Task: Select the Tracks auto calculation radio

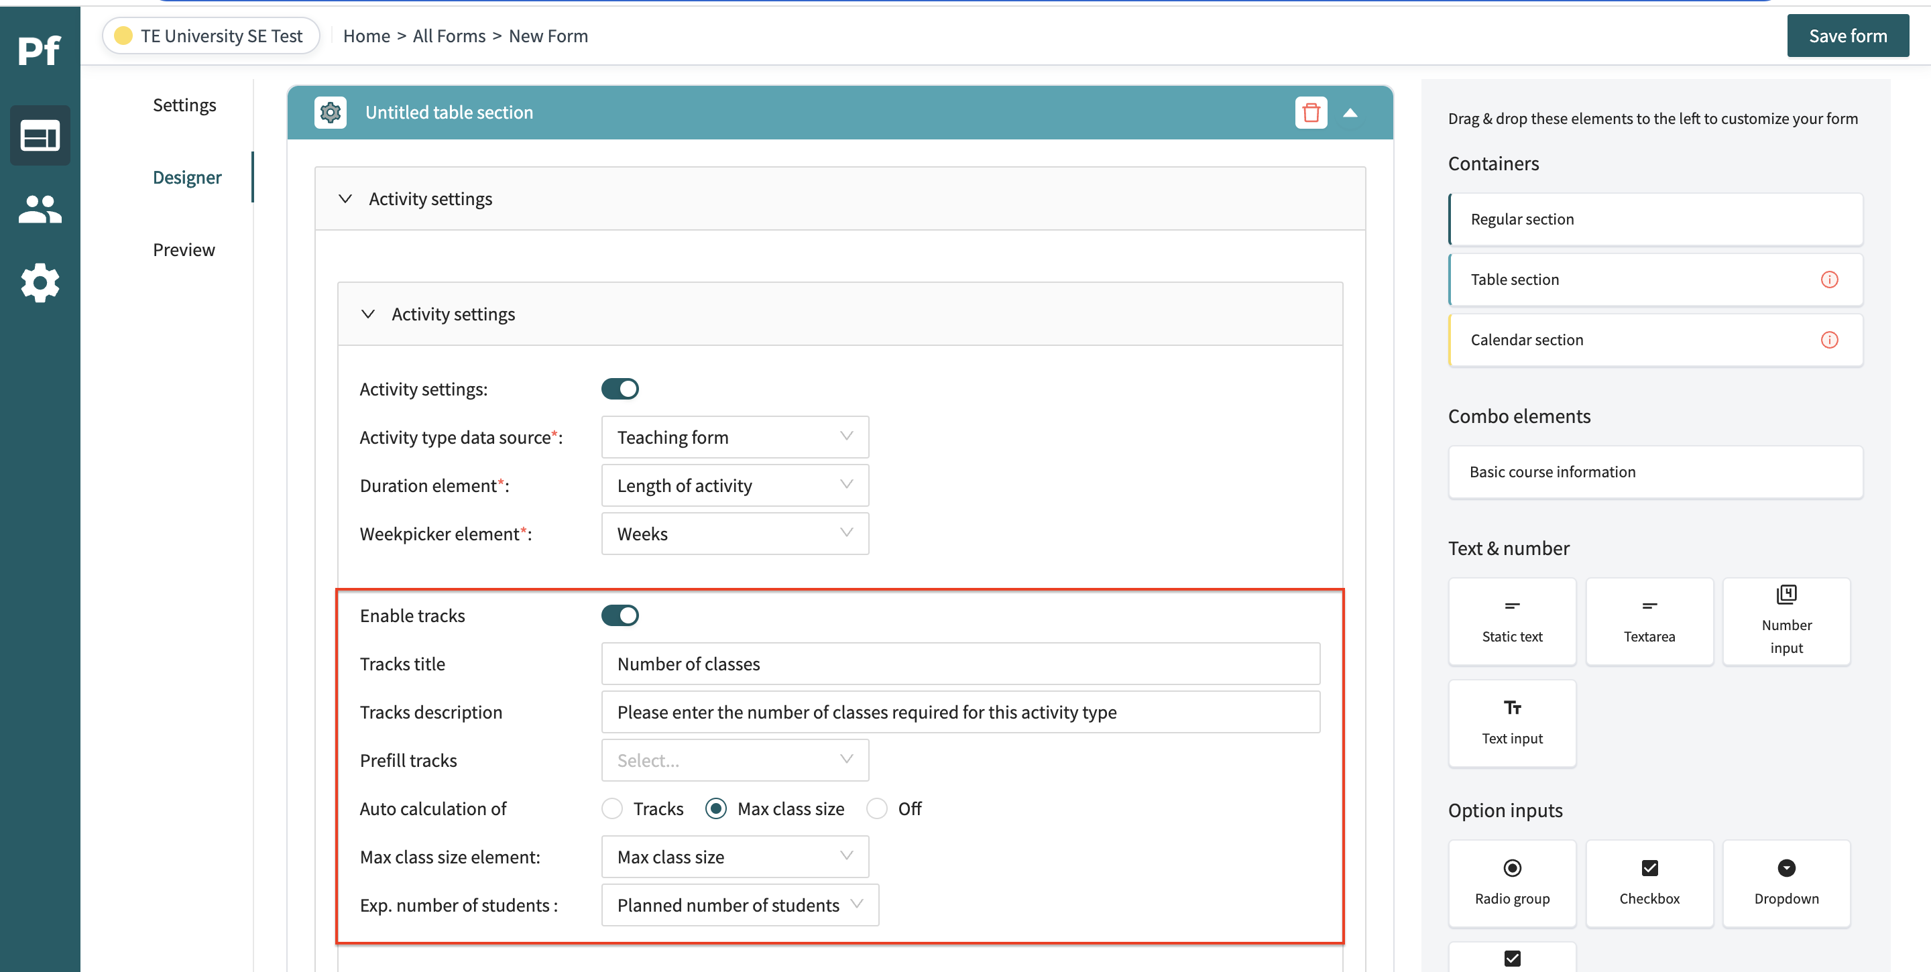Action: point(611,808)
